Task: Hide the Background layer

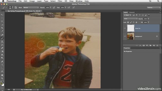Action: [125, 36]
